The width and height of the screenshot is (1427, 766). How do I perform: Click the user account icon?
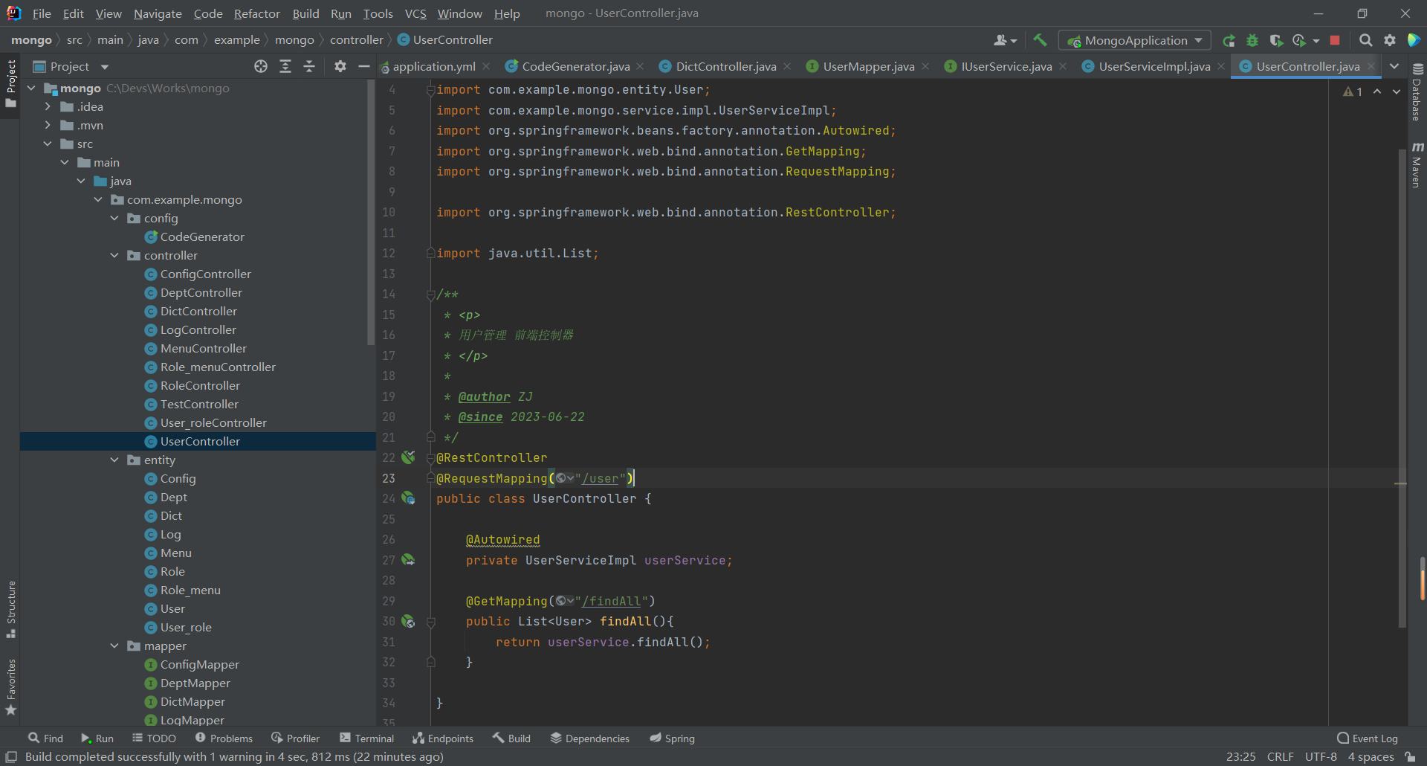(x=1004, y=40)
